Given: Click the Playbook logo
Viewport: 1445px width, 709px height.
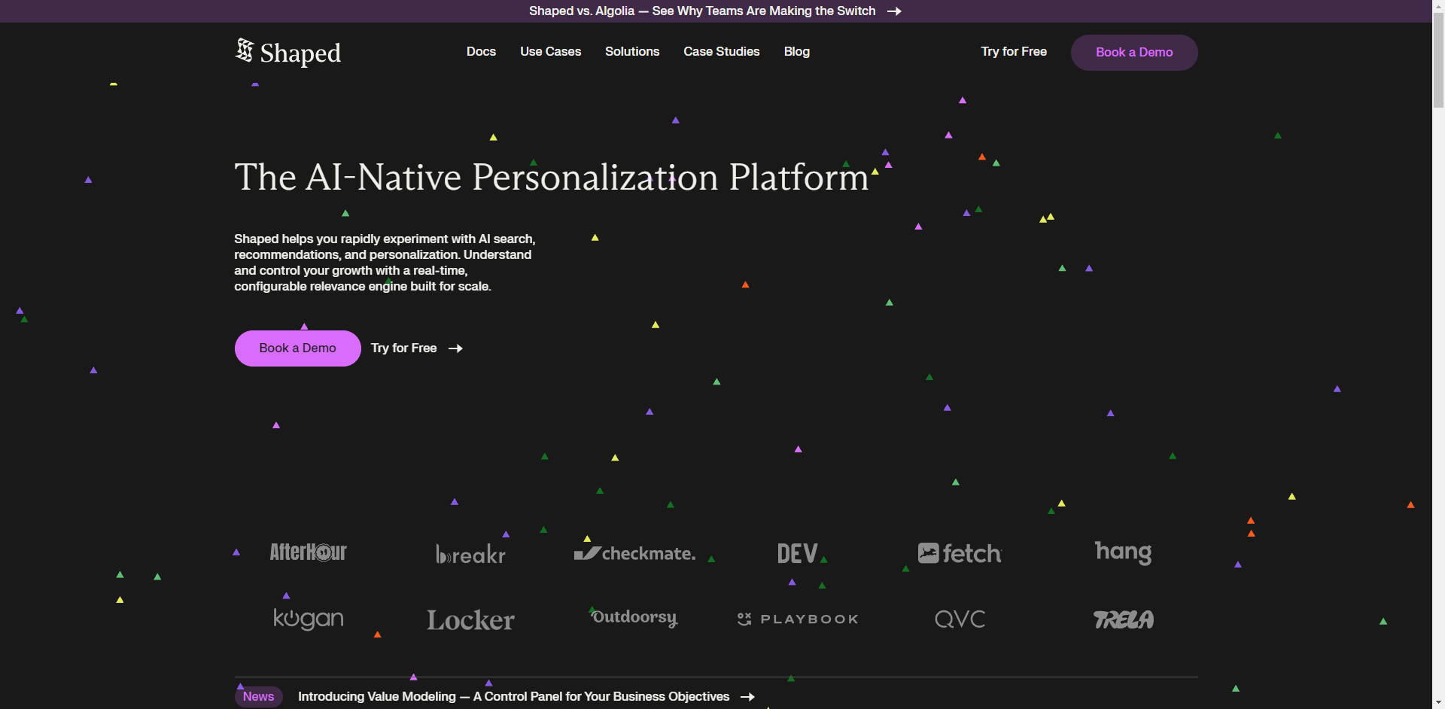Looking at the screenshot, I should 798,619.
